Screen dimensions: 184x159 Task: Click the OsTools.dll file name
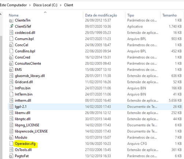pyautogui.click(x=23, y=150)
